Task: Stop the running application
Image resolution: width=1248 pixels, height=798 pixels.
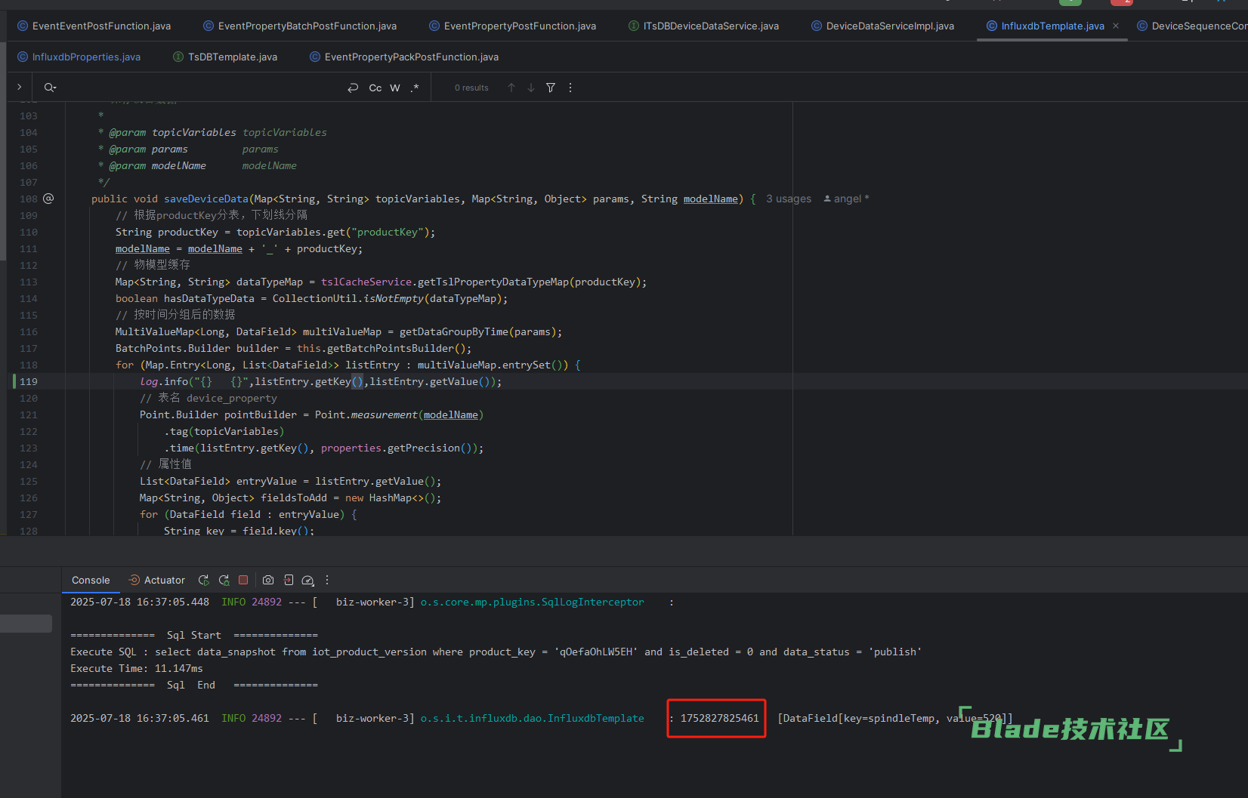Action: pos(243,580)
